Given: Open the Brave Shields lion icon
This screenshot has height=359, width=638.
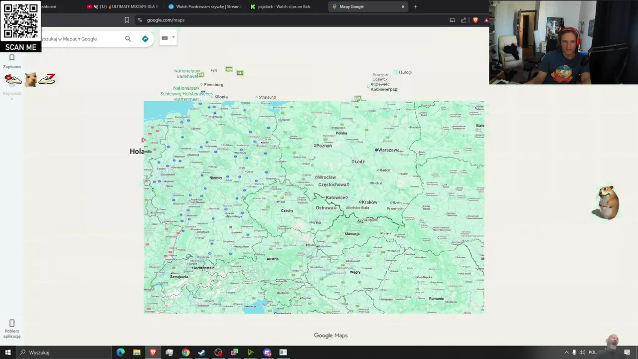Looking at the screenshot, I should [476, 20].
